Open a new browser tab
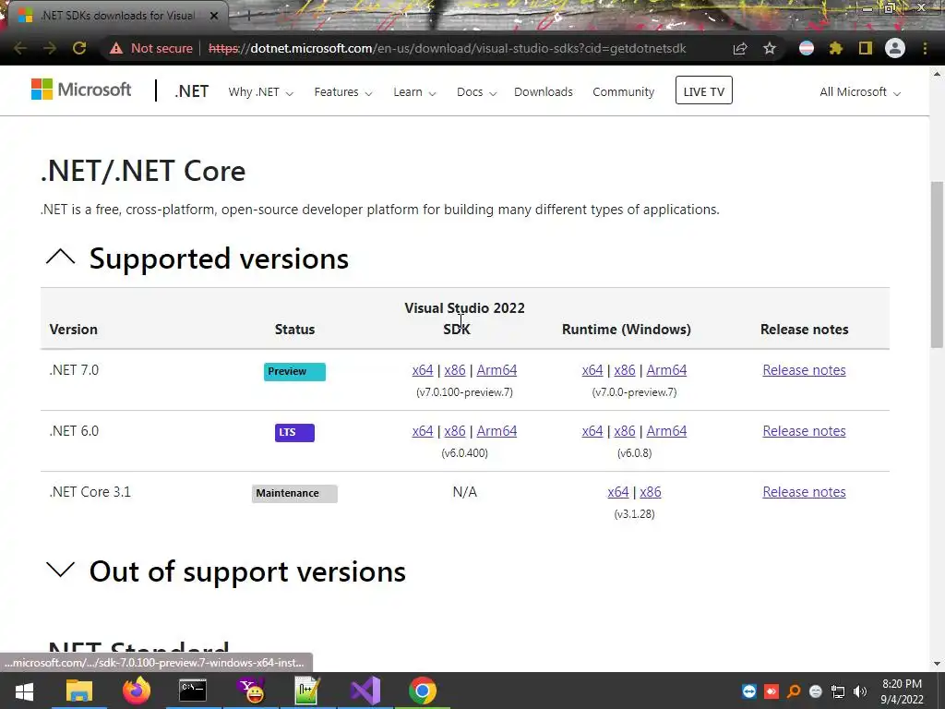The height and width of the screenshot is (709, 945). [x=247, y=16]
